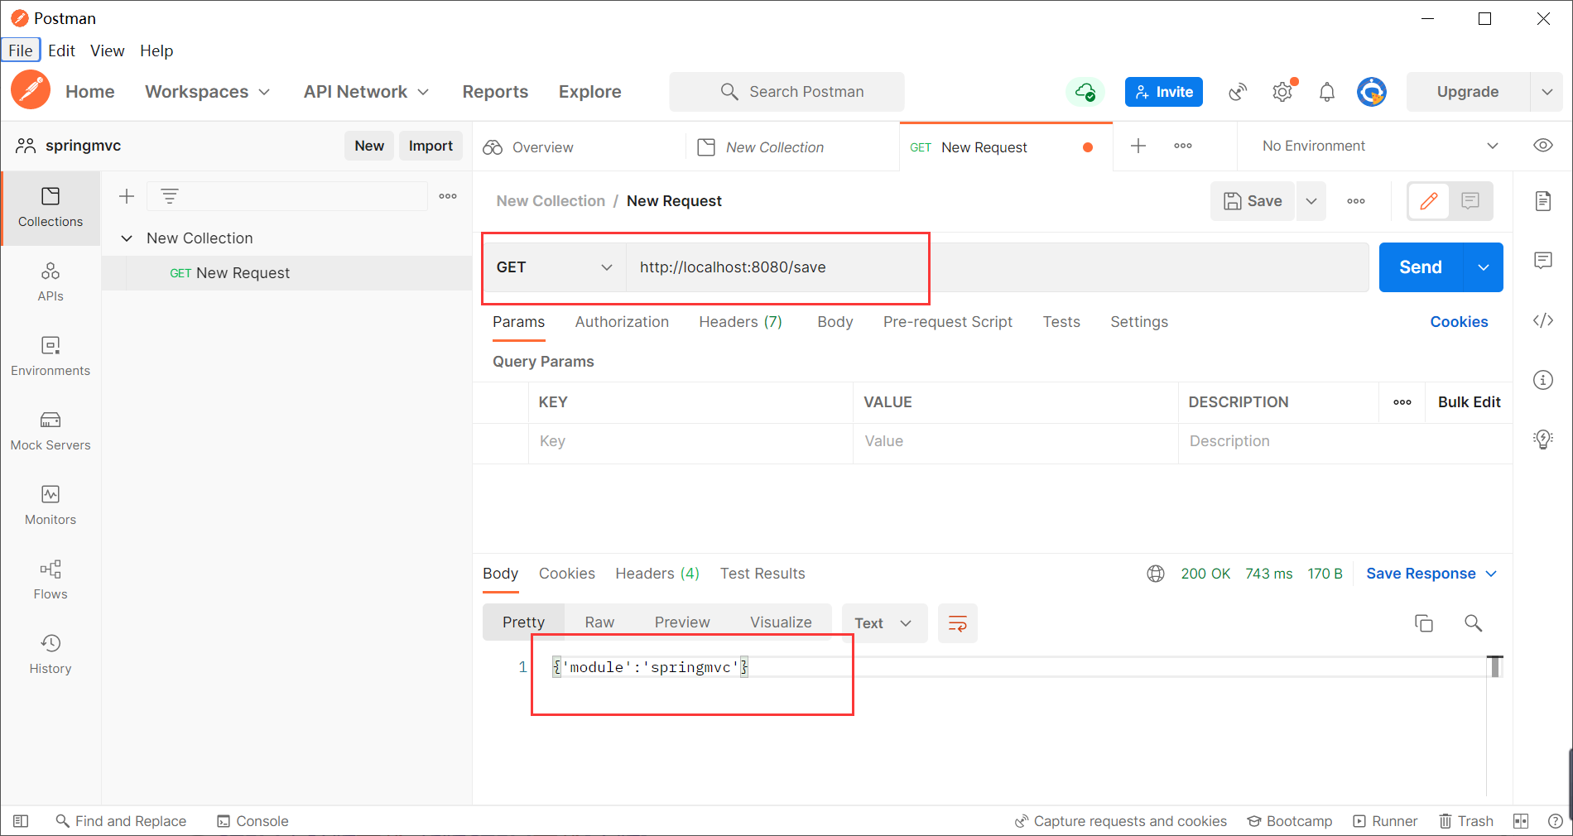The height and width of the screenshot is (836, 1573).
Task: Open request Info icon in right sidebar
Action: tap(1543, 380)
